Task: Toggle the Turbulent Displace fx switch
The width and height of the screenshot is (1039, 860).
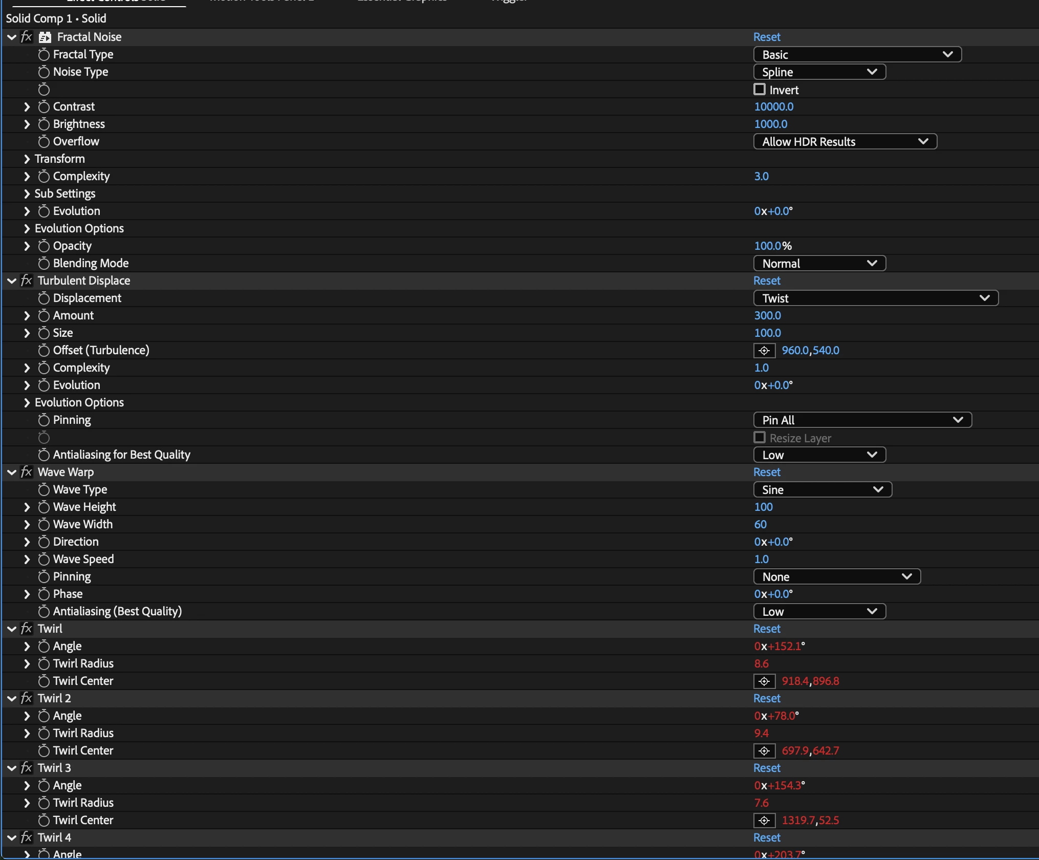Action: tap(27, 281)
